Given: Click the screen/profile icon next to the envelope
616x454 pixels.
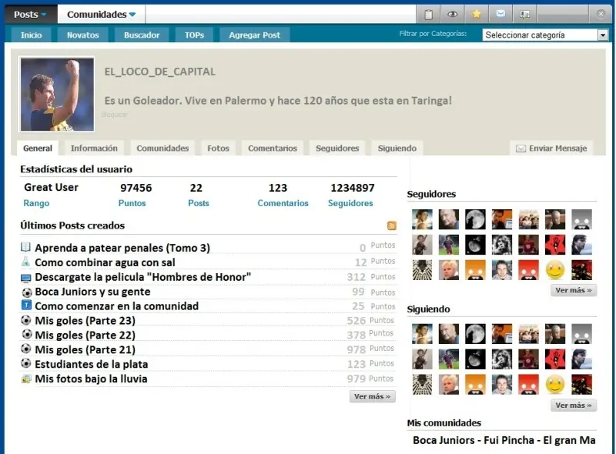Looking at the screenshot, I should 525,15.
